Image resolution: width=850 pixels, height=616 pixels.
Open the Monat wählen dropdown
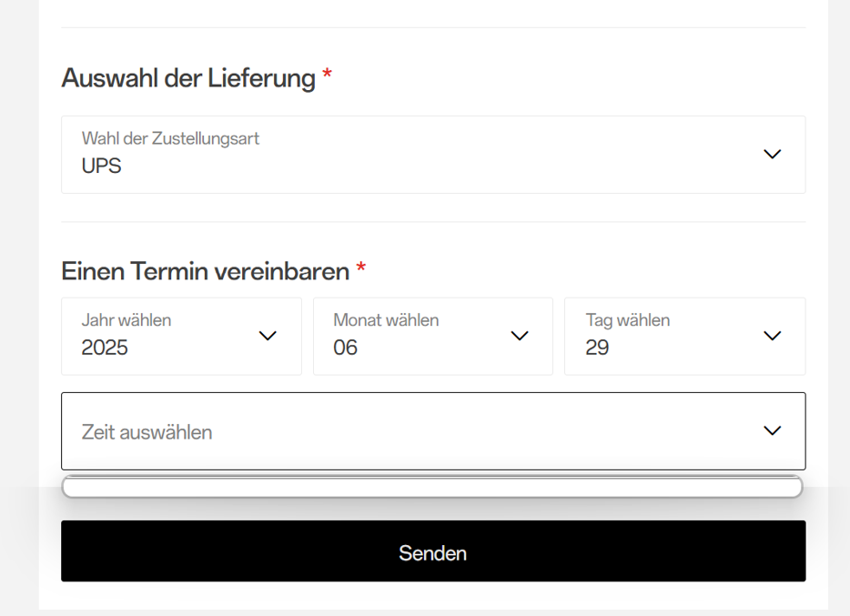click(x=432, y=336)
